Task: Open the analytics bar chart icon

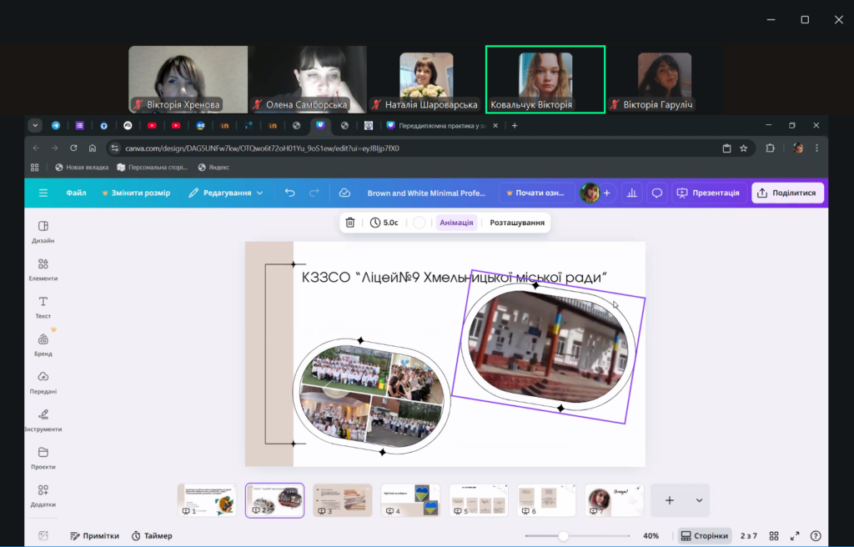Action: pyautogui.click(x=632, y=193)
